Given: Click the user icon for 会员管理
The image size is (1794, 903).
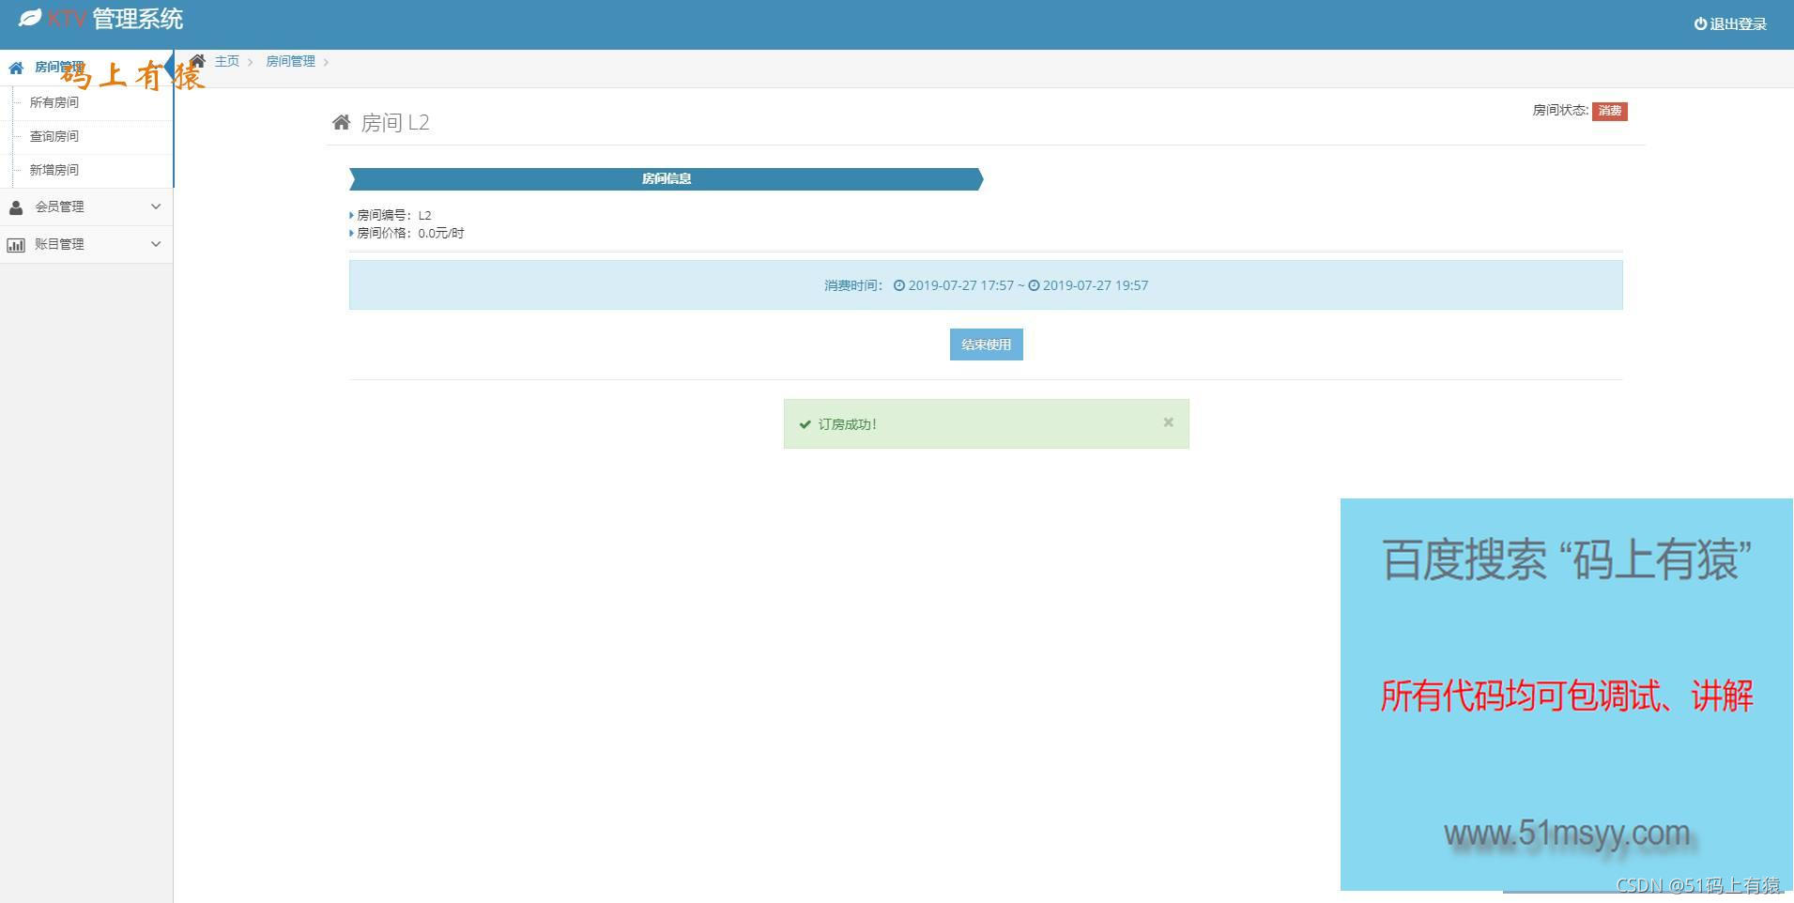Looking at the screenshot, I should [16, 207].
